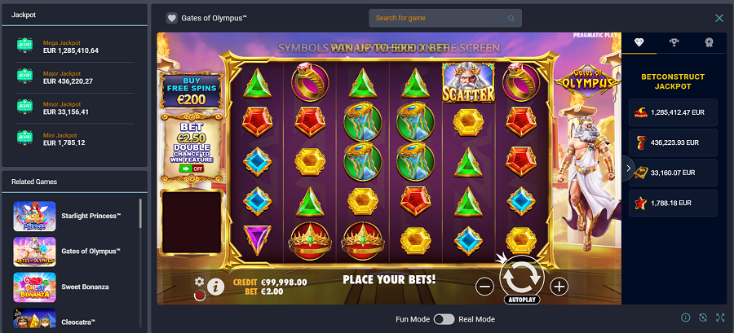Viewport: 734px width, 333px height.
Task: Switch to the trophy tournaments tab
Action: pyautogui.click(x=674, y=42)
